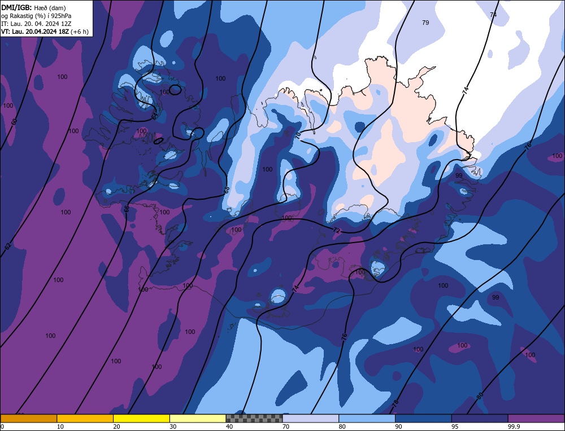Image resolution: width=565 pixels, height=431 pixels.
Task: Click the dark navy 95–99.9 legend swatch
Action: (x=480, y=419)
